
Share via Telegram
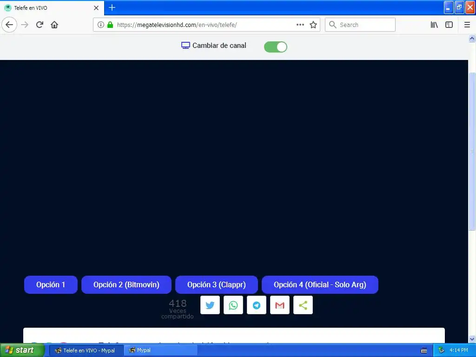[x=257, y=305]
